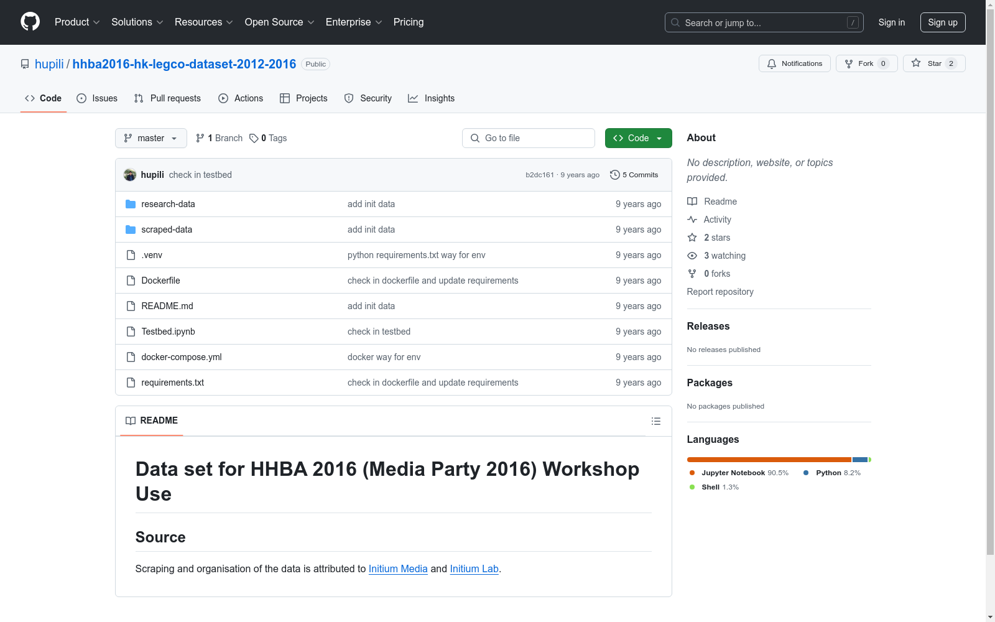Click the file icon beside Testbed.ipynb

[x=131, y=332]
